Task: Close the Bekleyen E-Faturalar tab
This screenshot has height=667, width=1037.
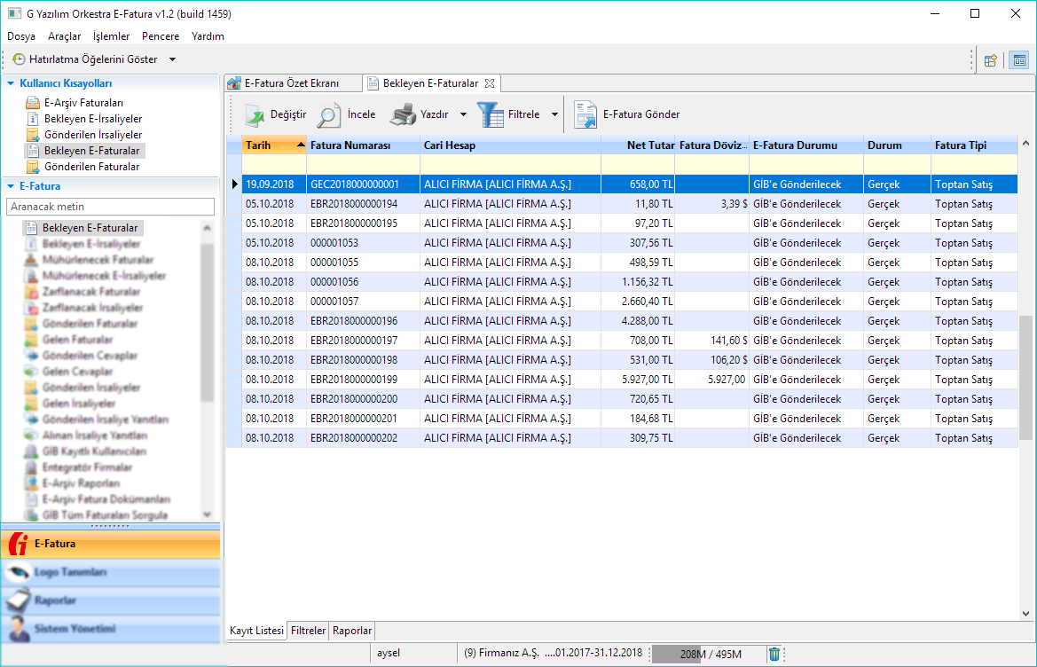Action: [490, 83]
